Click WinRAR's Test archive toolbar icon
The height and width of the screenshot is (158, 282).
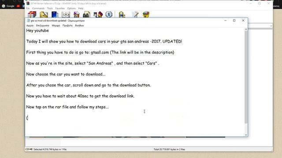[55, 14]
